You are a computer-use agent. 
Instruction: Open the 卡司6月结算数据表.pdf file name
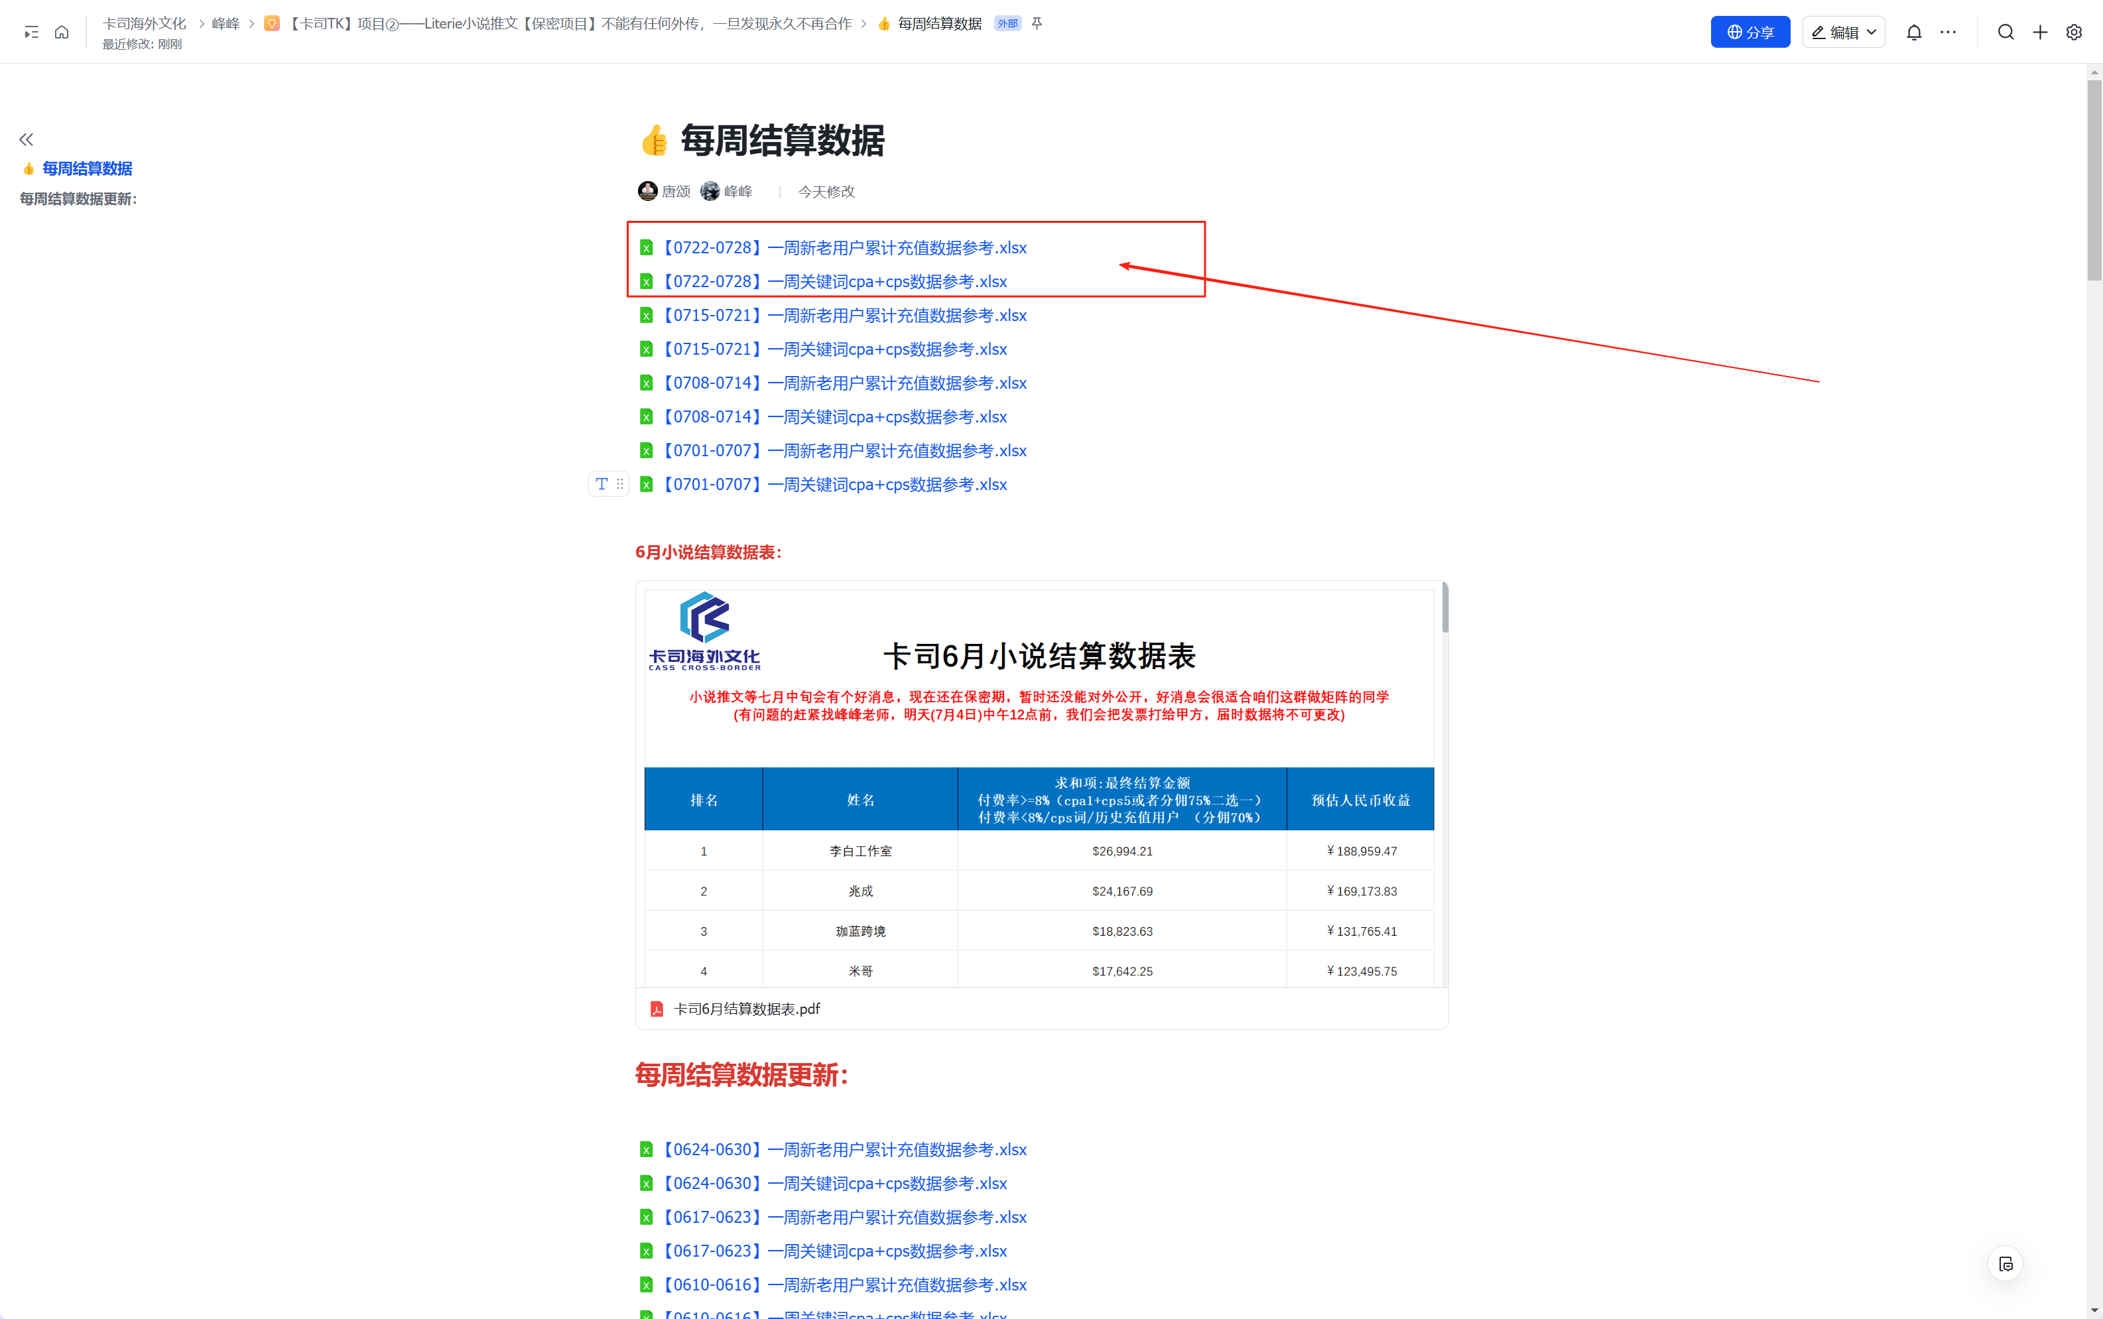pos(747,1009)
